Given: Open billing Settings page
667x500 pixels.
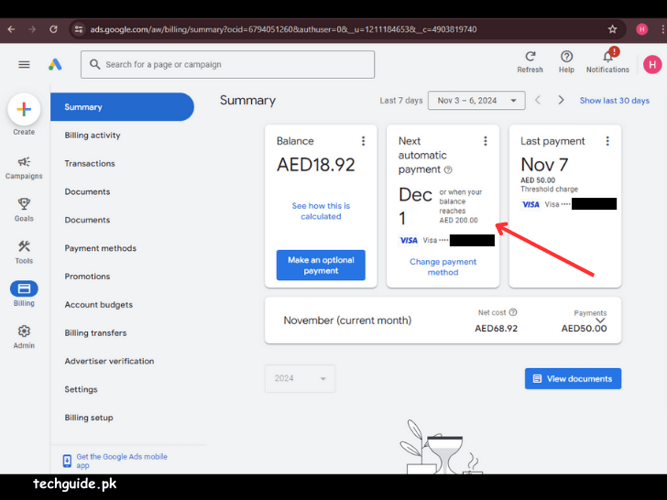Looking at the screenshot, I should click(x=81, y=389).
